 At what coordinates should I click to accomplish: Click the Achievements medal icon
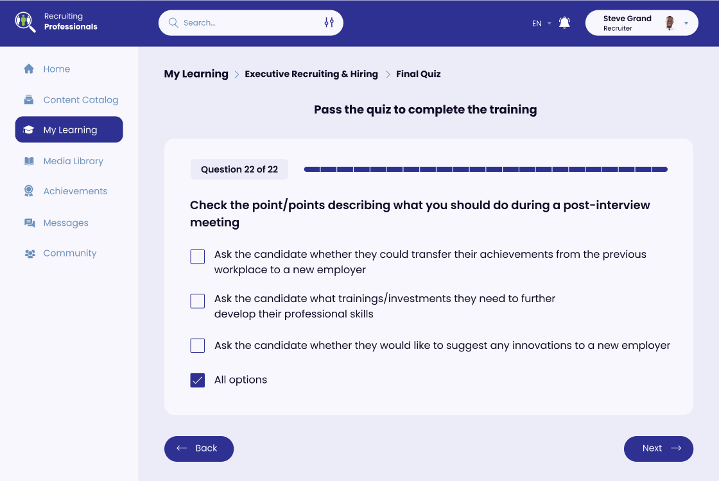point(29,191)
